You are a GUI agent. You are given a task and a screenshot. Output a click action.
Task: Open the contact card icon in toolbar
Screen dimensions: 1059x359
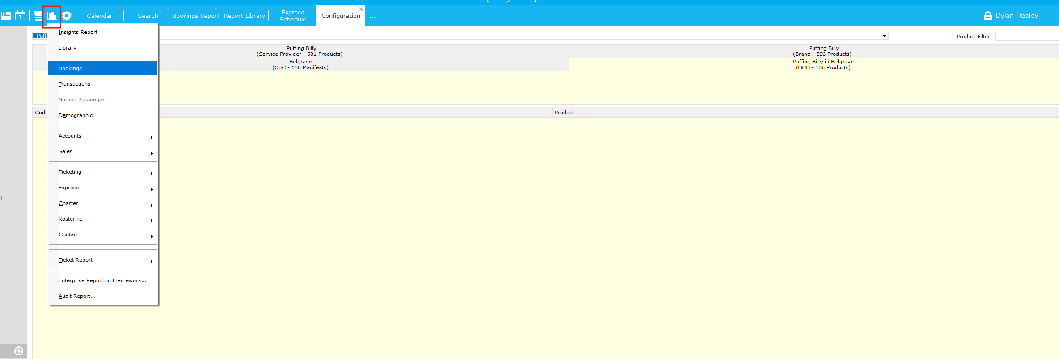click(x=6, y=16)
